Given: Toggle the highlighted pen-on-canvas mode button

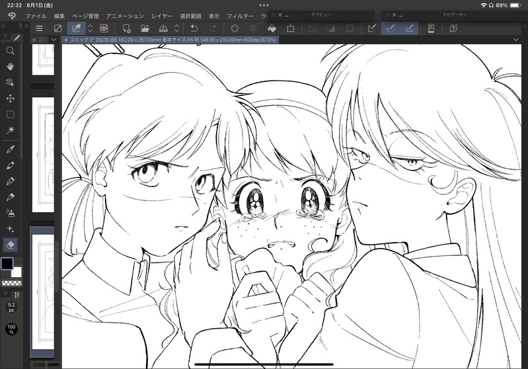Looking at the screenshot, I should coord(77,28).
